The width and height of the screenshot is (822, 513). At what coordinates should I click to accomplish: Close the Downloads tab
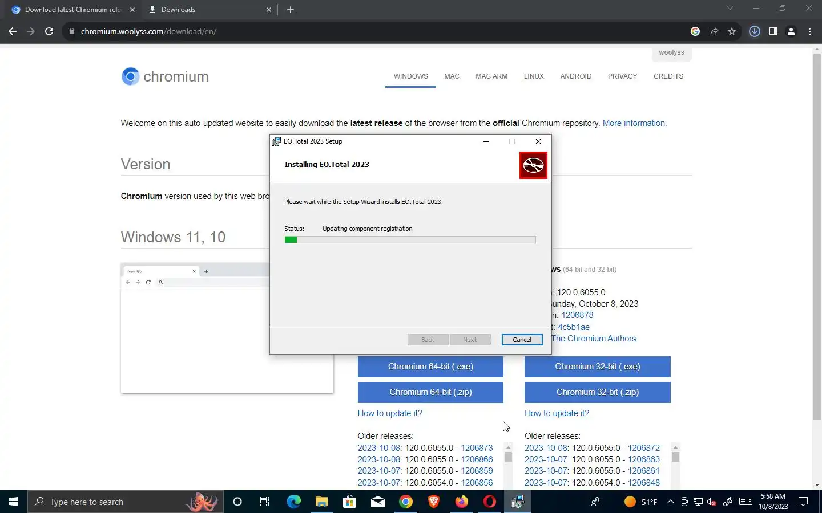click(x=269, y=10)
